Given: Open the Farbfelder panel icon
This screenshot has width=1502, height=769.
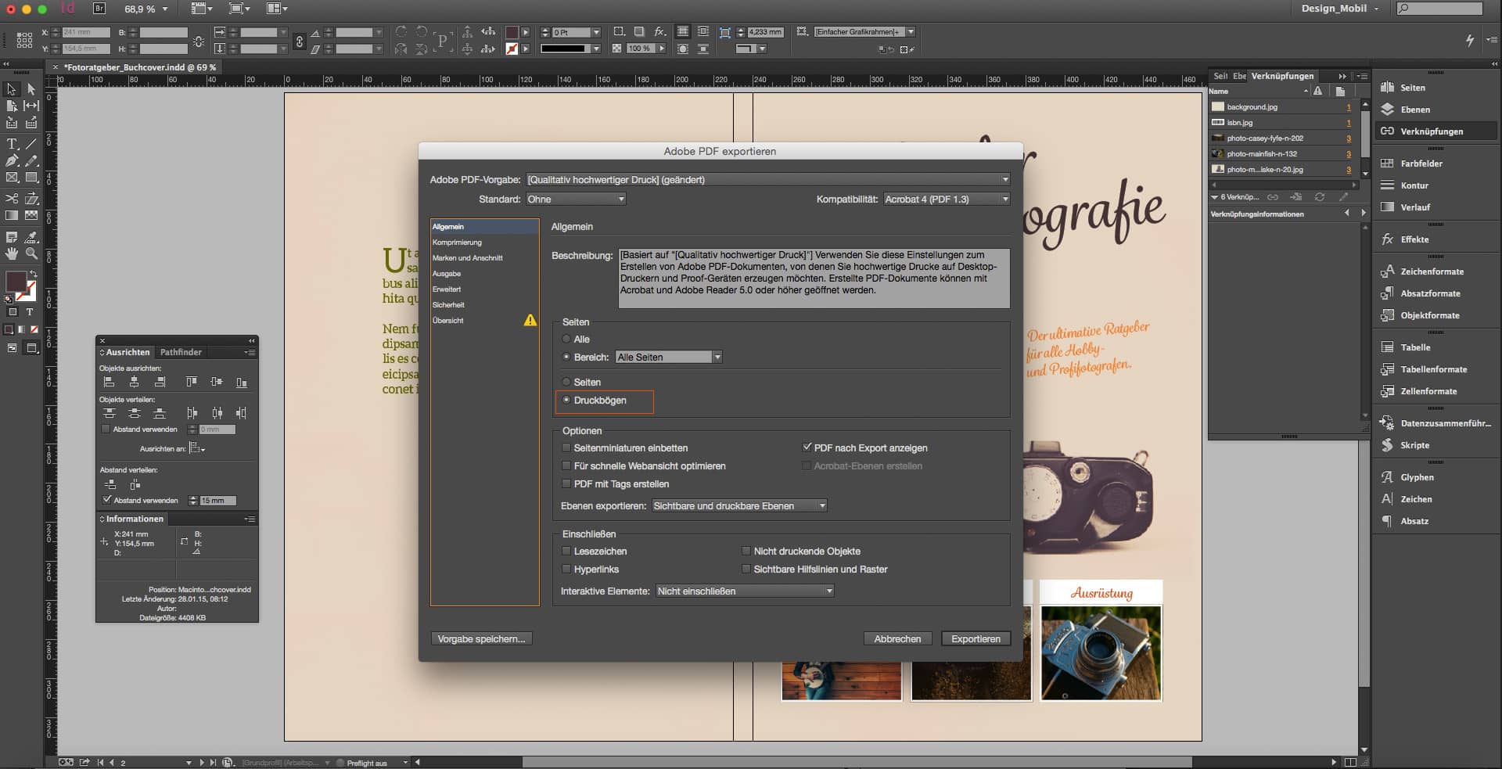Looking at the screenshot, I should click(1388, 164).
